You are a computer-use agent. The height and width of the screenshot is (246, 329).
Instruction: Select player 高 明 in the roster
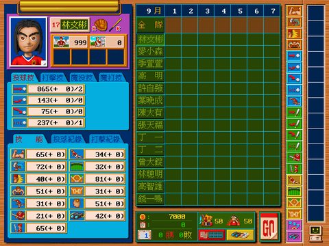point(150,76)
